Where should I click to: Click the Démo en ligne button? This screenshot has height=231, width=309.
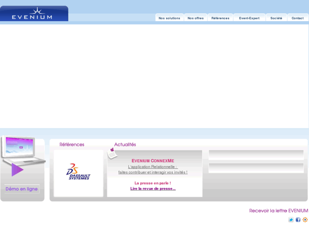22,189
